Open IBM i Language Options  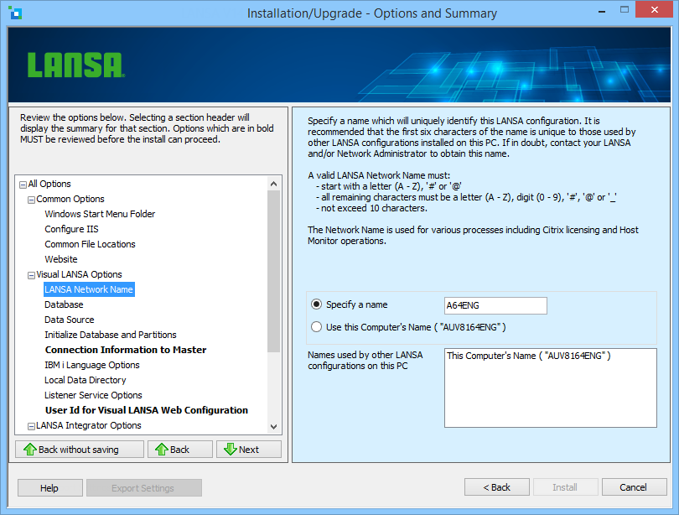92,365
